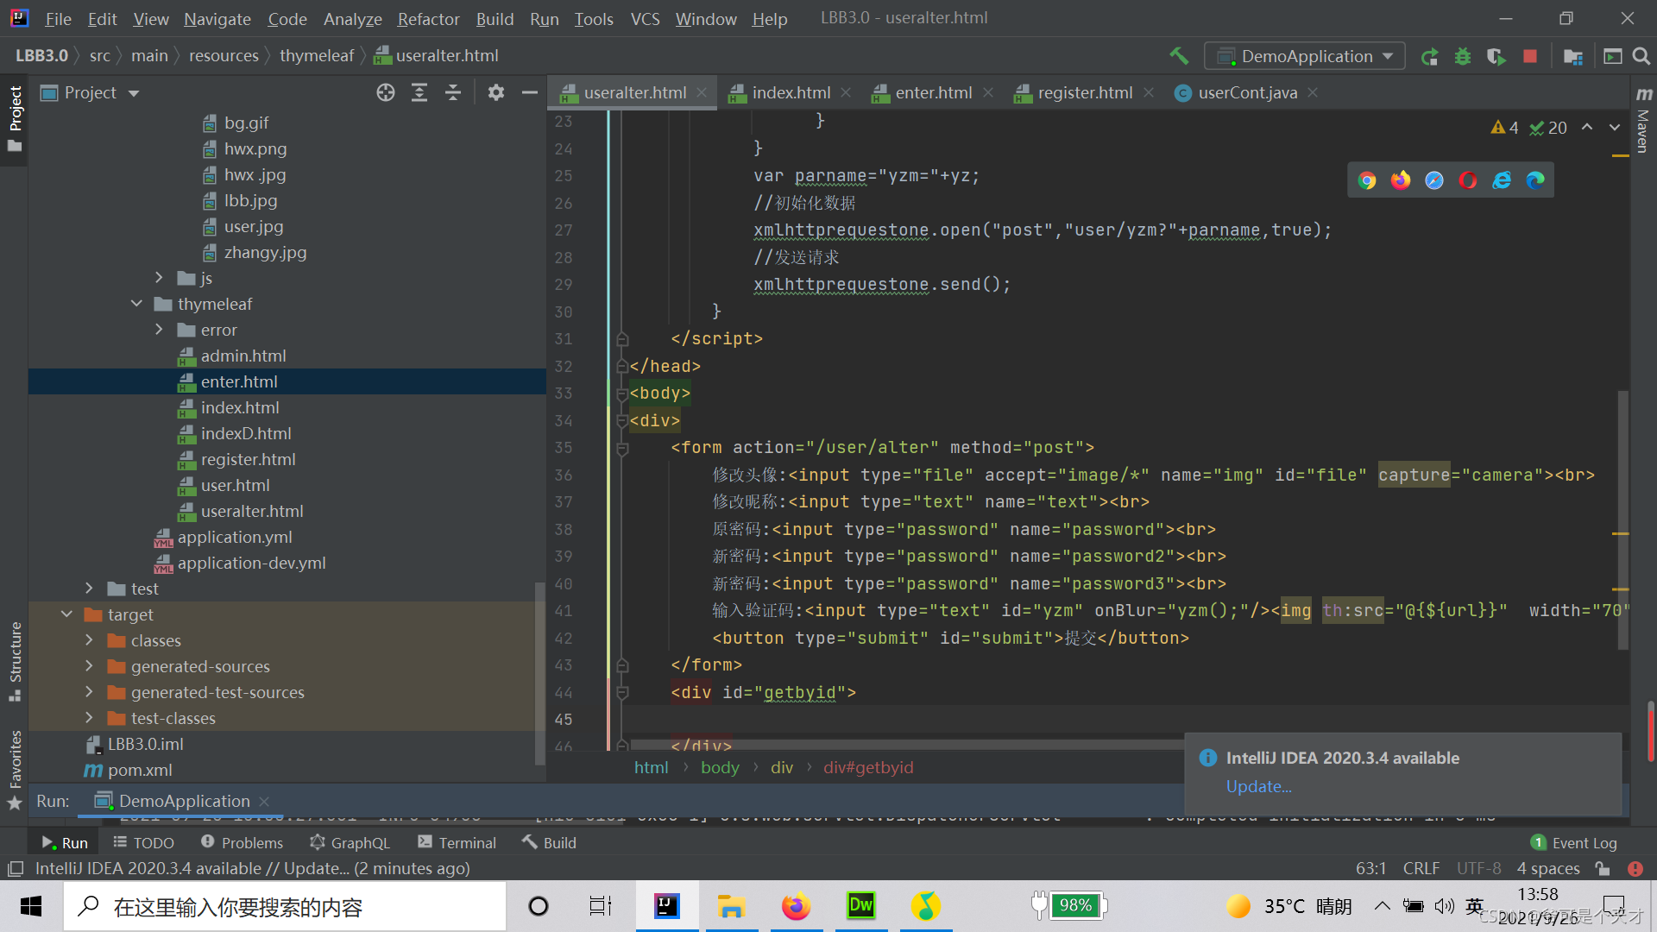Preview page in Firefox browser
Image resolution: width=1657 pixels, height=932 pixels.
click(x=1401, y=180)
